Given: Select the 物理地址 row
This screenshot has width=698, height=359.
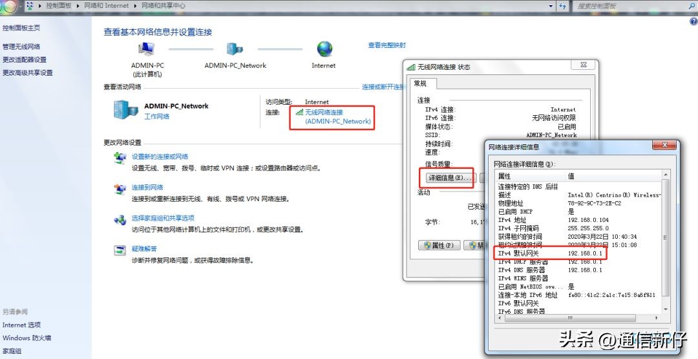Looking at the screenshot, I should (x=578, y=203).
